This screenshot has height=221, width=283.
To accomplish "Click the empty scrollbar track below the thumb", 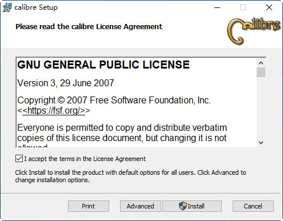I will tap(261, 107).
